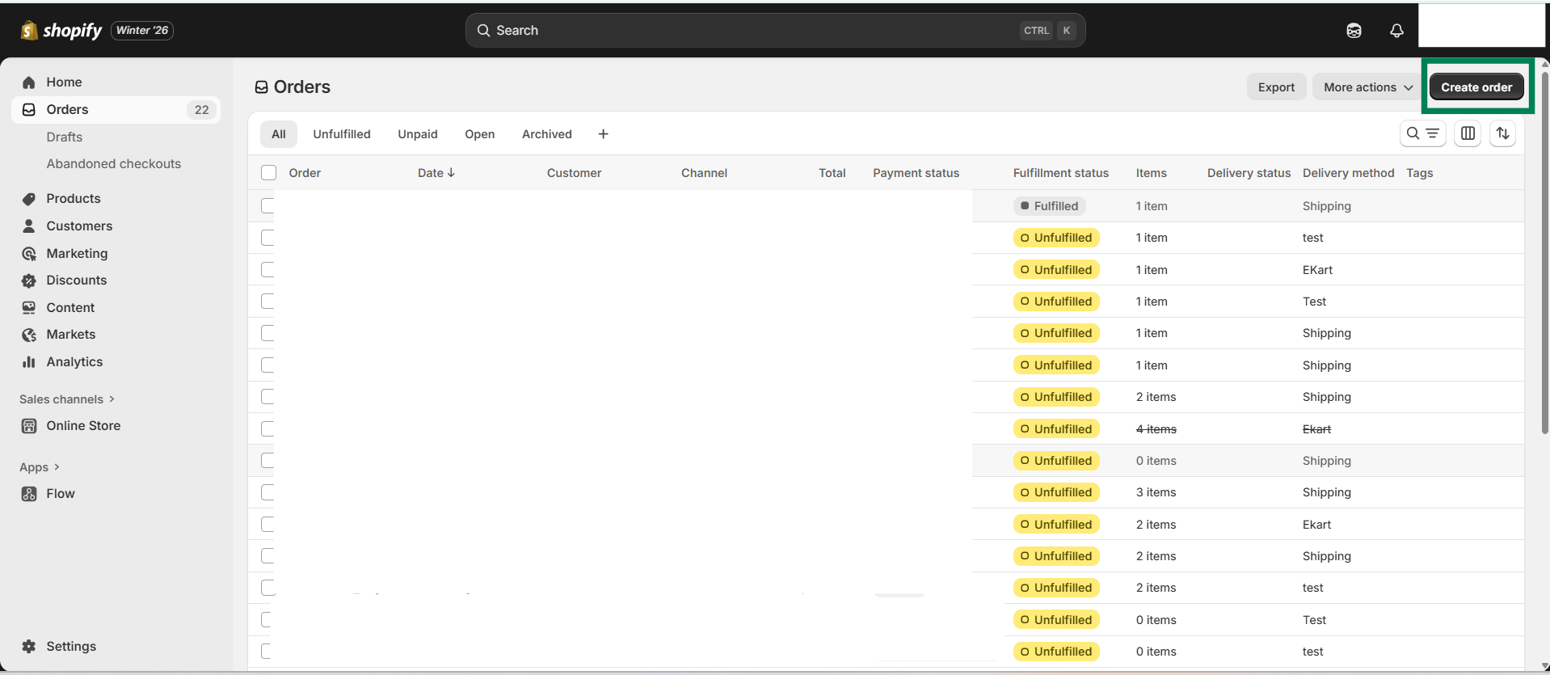
Task: Check the box for the Fulfilled order row
Action: click(x=267, y=206)
